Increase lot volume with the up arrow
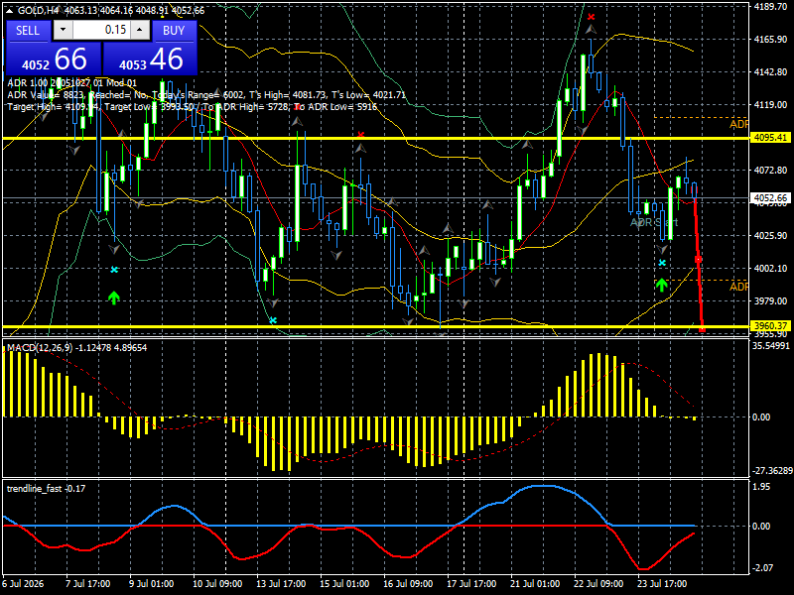The width and height of the screenshot is (794, 595). (x=140, y=30)
